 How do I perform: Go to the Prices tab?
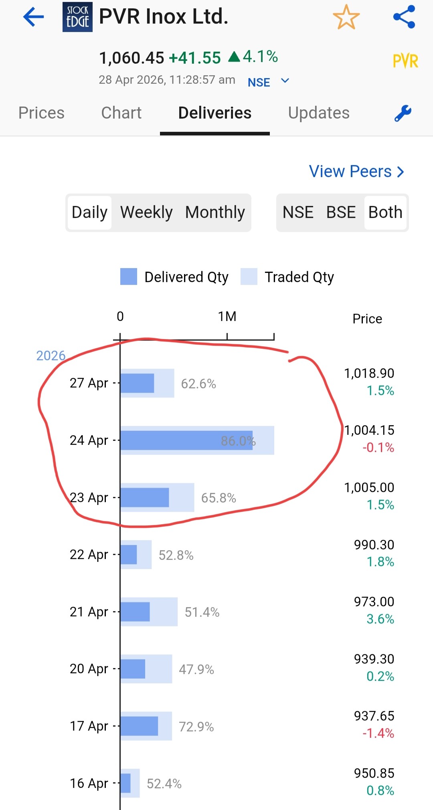tap(41, 113)
